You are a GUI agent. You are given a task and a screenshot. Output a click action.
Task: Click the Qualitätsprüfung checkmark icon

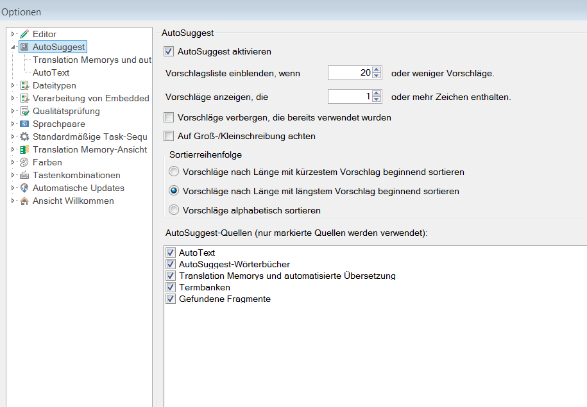coord(24,111)
